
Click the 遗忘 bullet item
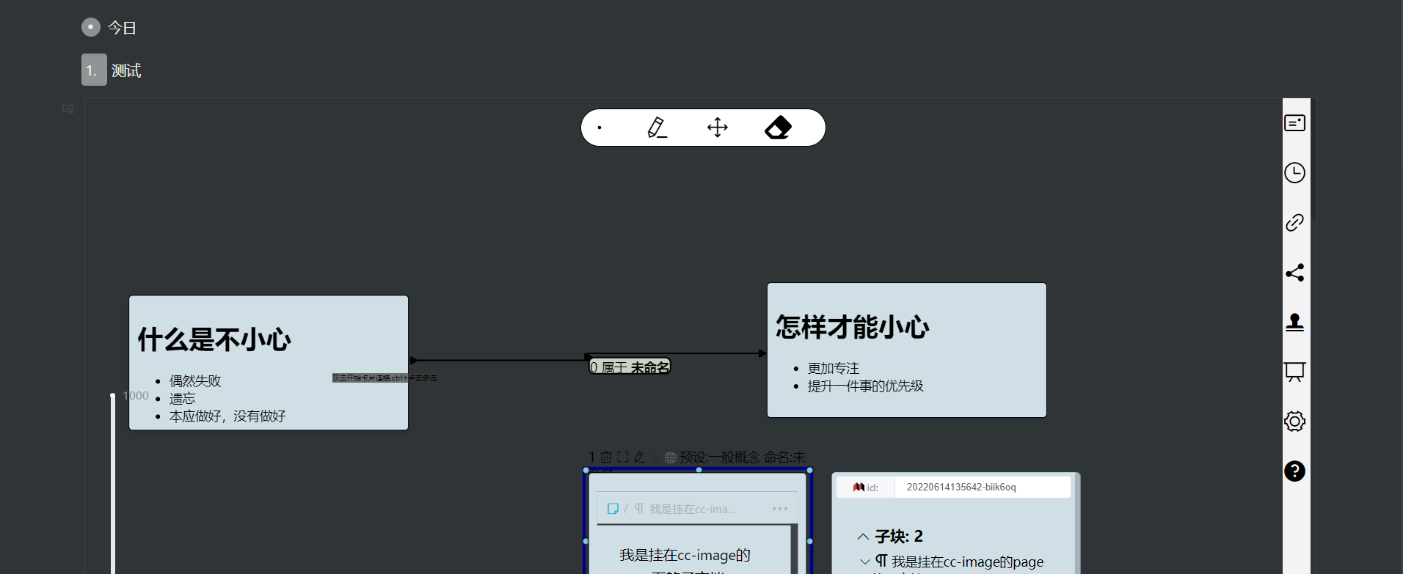[183, 399]
